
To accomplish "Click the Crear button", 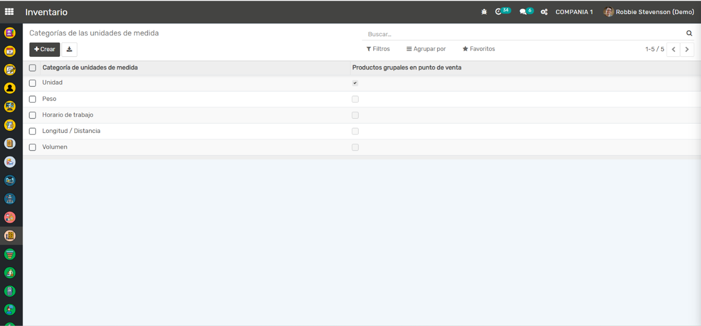I will pyautogui.click(x=45, y=49).
